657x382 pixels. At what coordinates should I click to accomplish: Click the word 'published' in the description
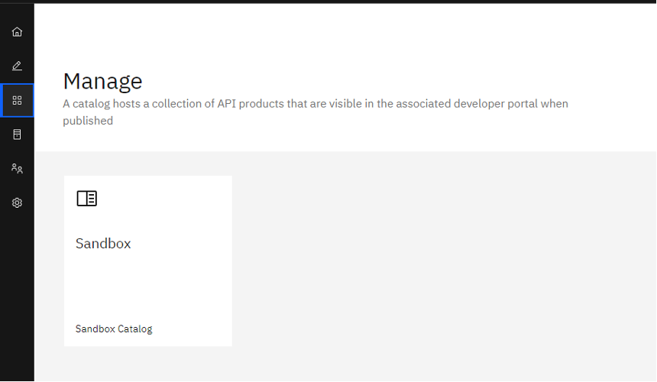(88, 121)
